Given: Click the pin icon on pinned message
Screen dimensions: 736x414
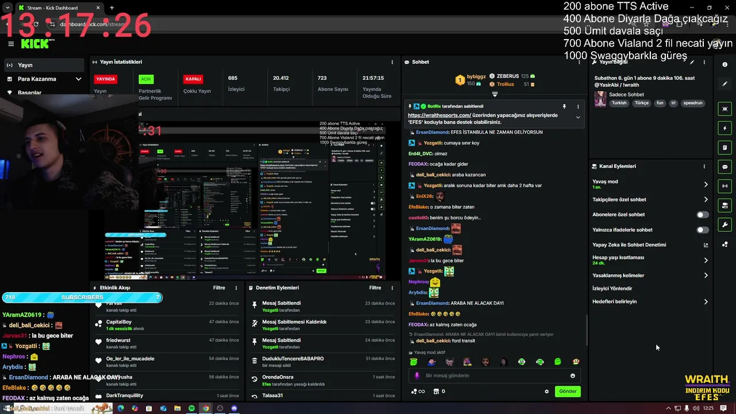Looking at the screenshot, I should (x=564, y=106).
